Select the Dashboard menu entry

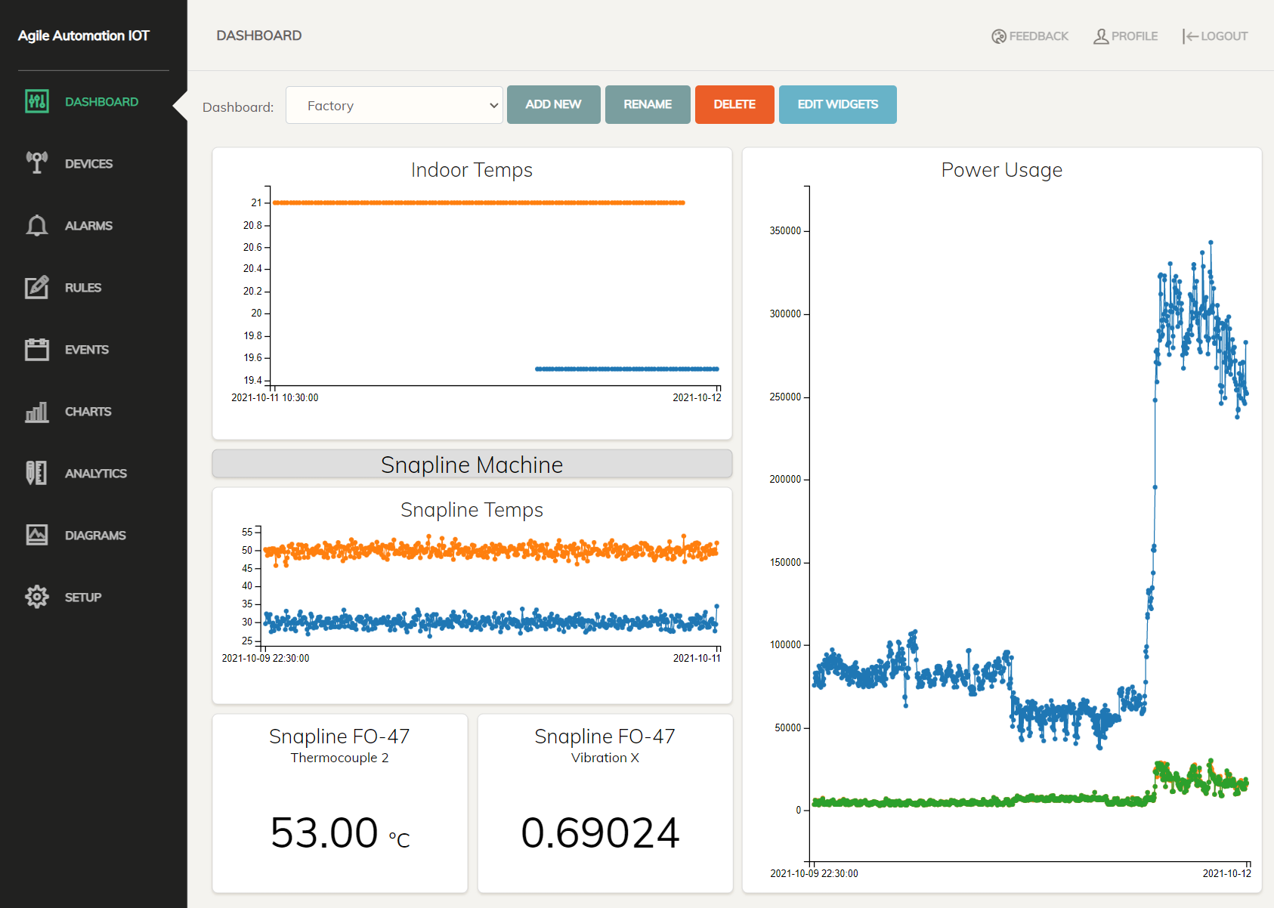(102, 101)
